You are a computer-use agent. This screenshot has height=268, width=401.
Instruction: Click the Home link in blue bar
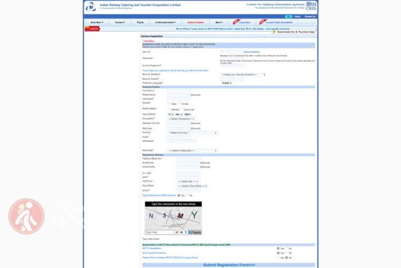click(297, 17)
